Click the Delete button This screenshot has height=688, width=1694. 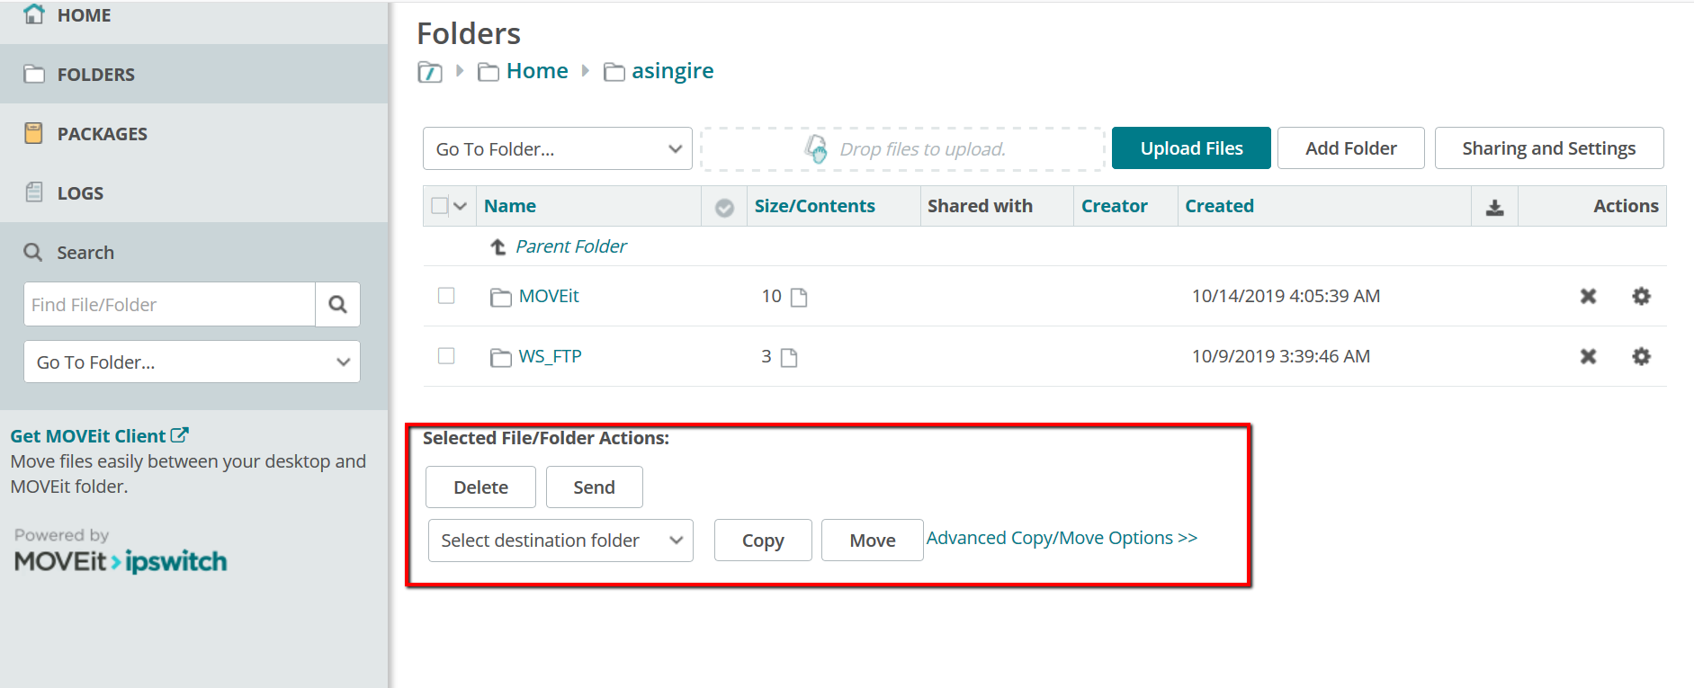(x=480, y=487)
